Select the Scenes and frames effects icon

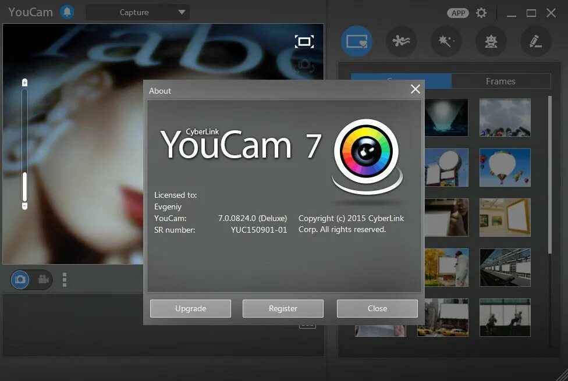[357, 41]
